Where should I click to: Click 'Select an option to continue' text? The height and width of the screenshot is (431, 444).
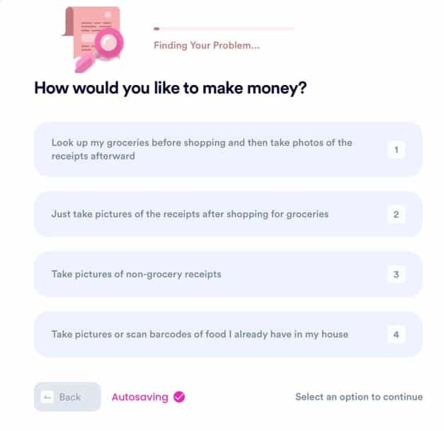pos(359,397)
